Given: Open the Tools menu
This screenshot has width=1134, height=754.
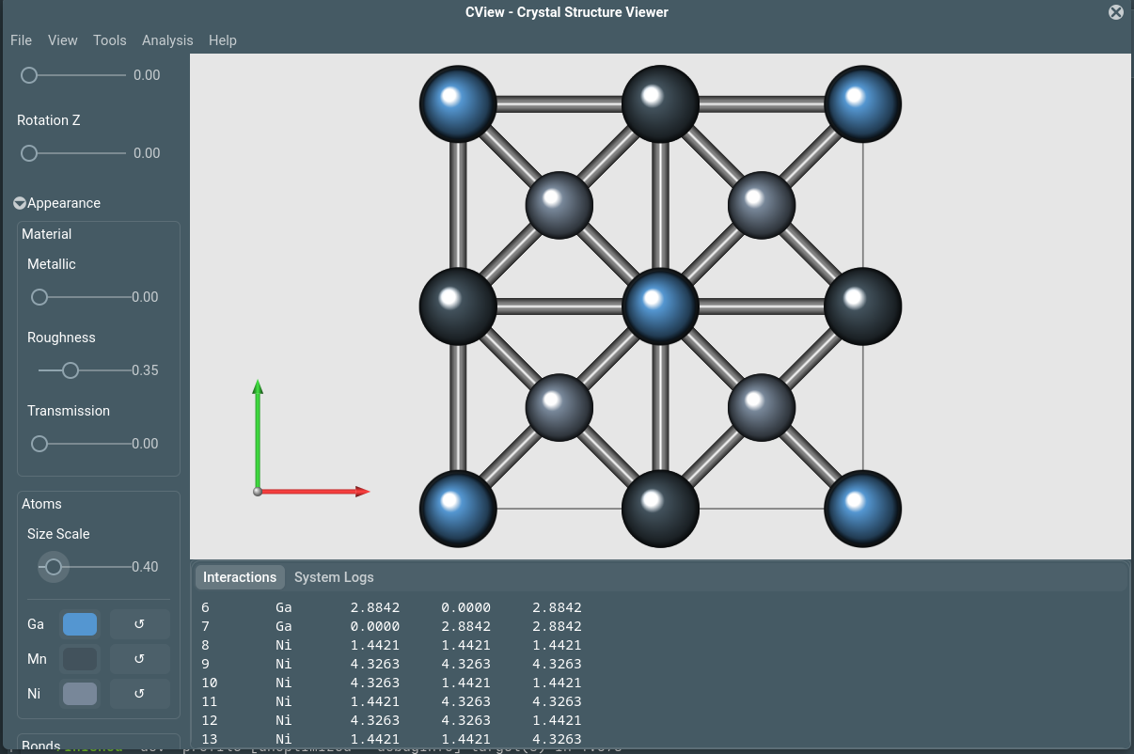Looking at the screenshot, I should (x=109, y=40).
